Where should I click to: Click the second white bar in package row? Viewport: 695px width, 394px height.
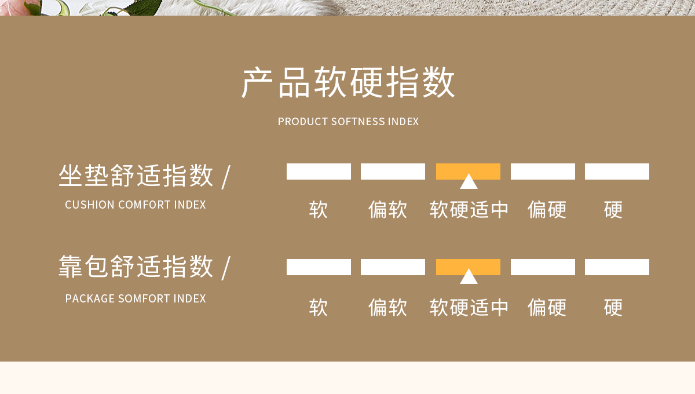393,267
